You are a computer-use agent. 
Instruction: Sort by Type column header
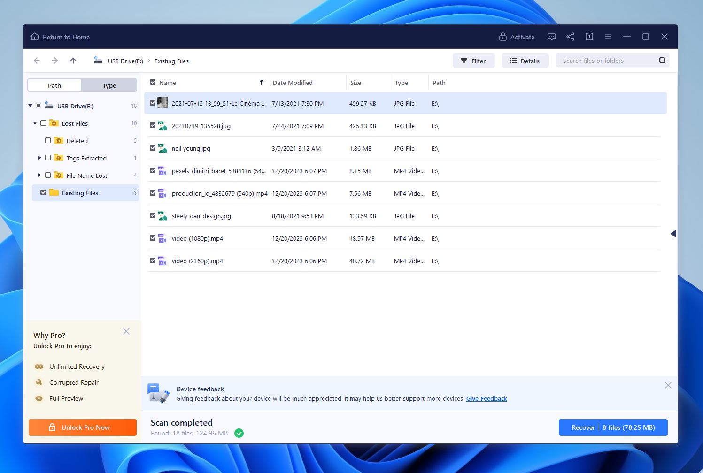click(402, 83)
